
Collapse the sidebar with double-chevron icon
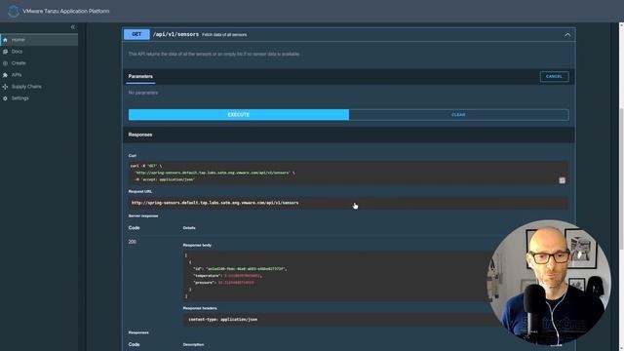[x=72, y=27]
